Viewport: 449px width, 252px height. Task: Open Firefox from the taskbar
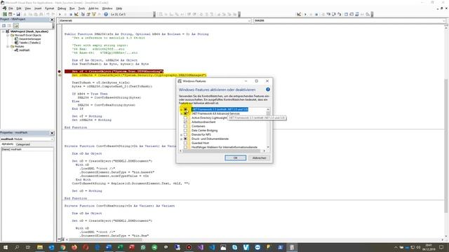tap(74, 247)
